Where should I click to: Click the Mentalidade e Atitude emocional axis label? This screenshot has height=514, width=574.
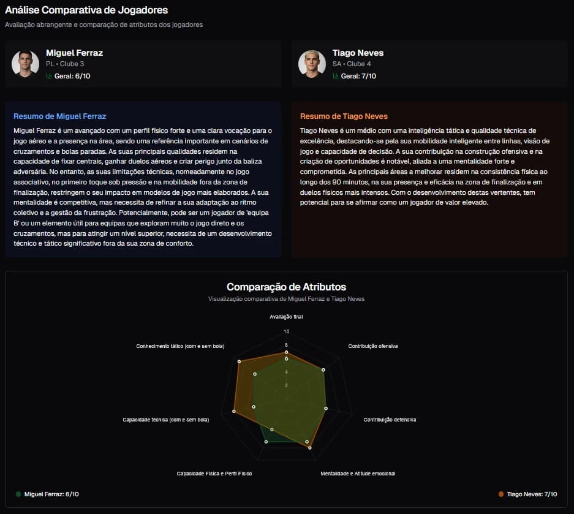click(358, 474)
